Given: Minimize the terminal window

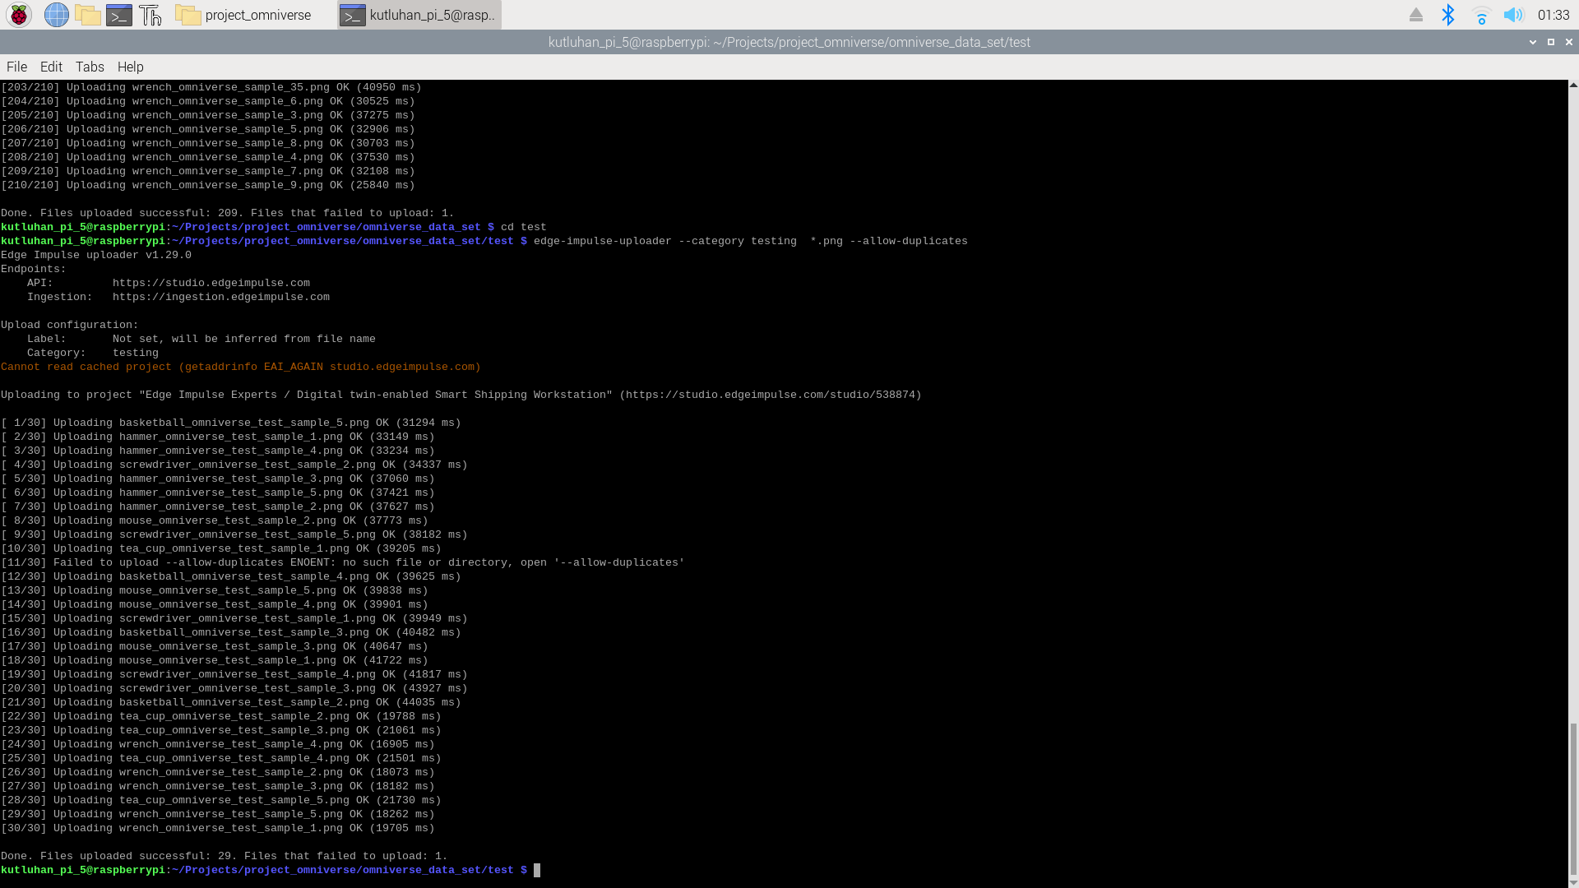Looking at the screenshot, I should point(1533,42).
